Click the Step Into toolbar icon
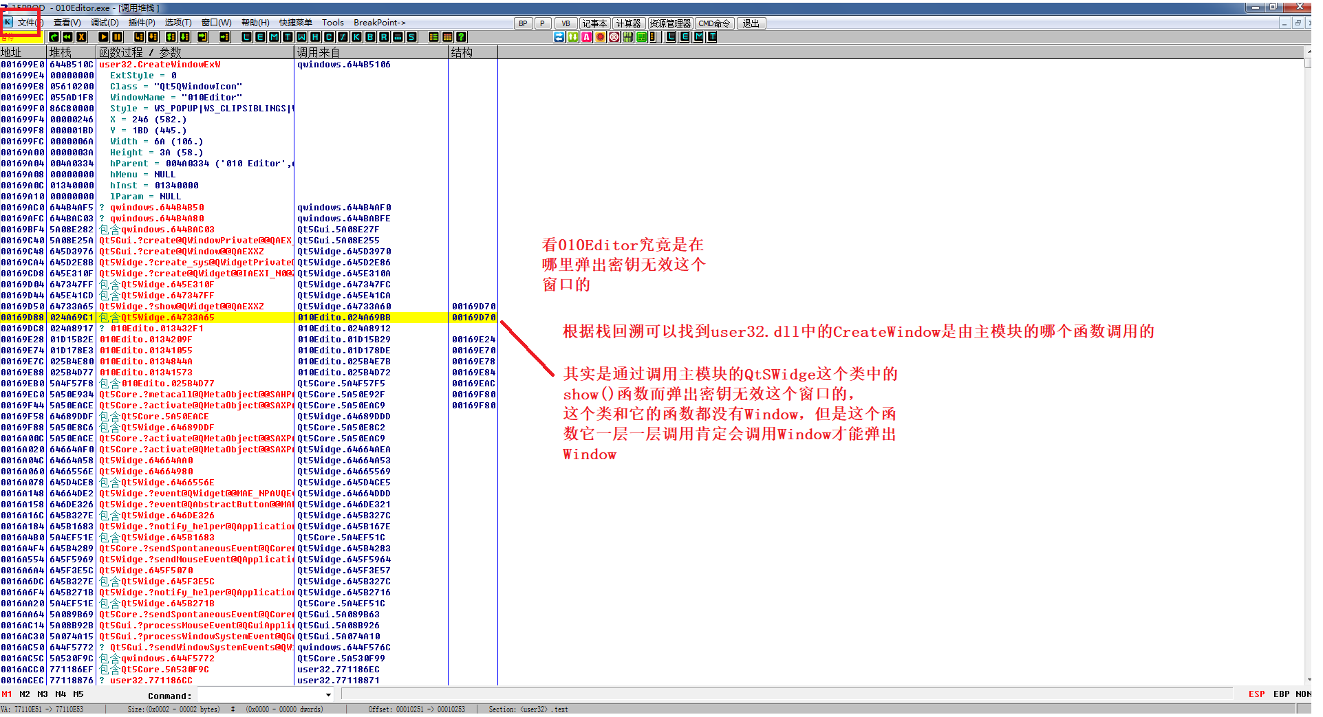Viewport: 1323px width, 717px height. tap(139, 37)
